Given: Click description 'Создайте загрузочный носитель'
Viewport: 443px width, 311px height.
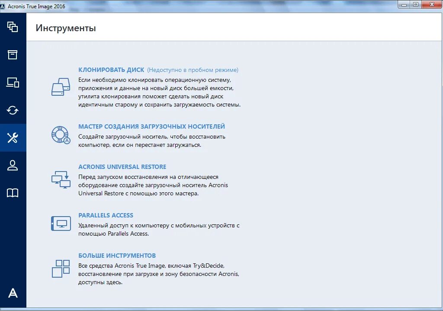Looking at the screenshot, I should point(152,141).
